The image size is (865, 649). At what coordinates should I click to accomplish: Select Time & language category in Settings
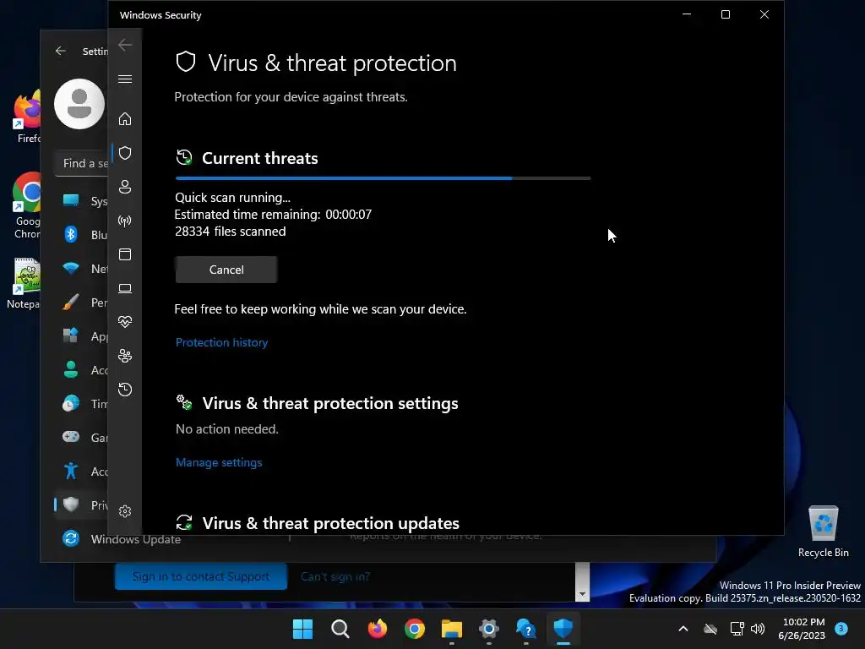coord(82,404)
